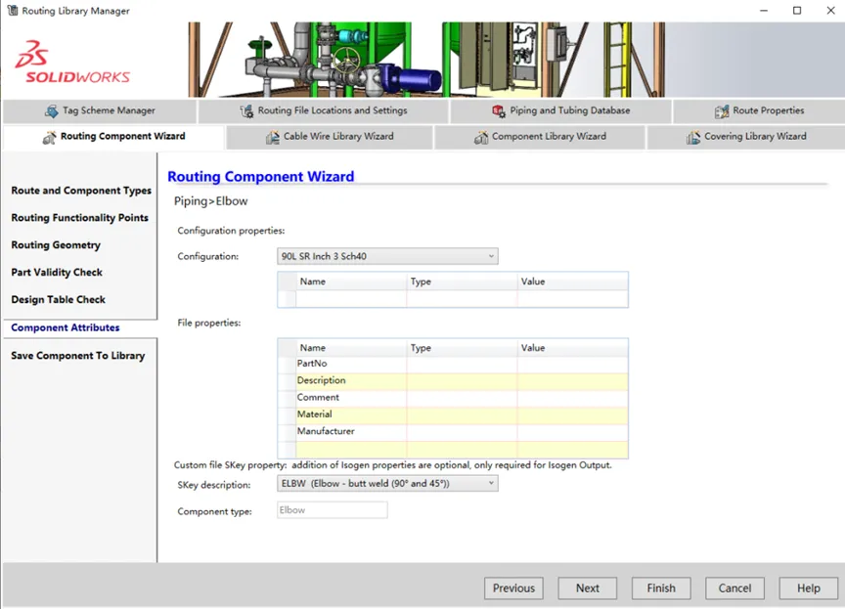Go to Routing Functionality Points step
This screenshot has height=609, width=845.
80,218
